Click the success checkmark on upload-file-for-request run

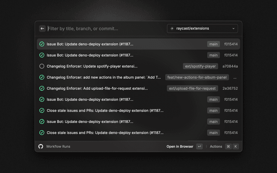click(x=42, y=88)
